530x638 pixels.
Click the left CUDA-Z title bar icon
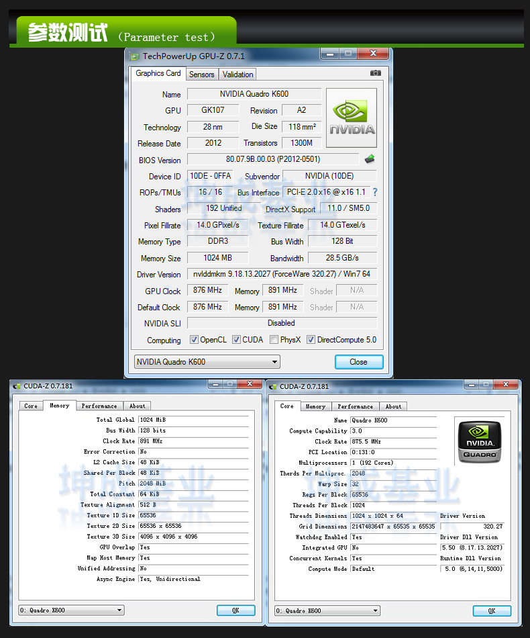[x=16, y=386]
